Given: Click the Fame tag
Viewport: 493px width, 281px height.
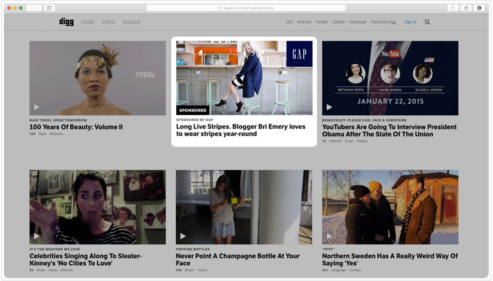Looking at the screenshot, I should tap(53, 270).
